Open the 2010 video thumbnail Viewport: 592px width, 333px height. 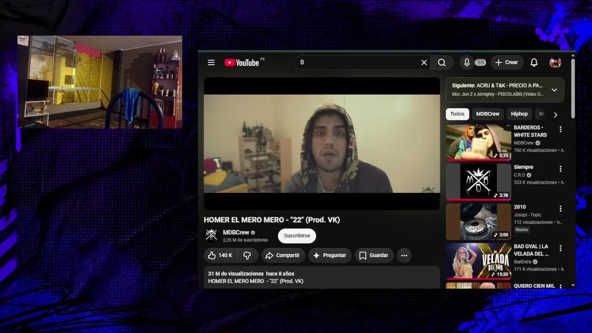[x=478, y=221]
